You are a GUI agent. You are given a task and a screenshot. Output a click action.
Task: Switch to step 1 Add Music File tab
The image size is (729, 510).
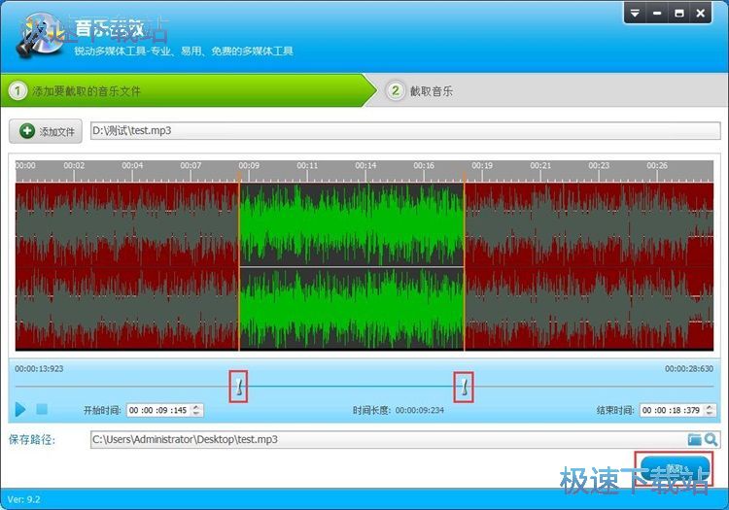(x=185, y=91)
